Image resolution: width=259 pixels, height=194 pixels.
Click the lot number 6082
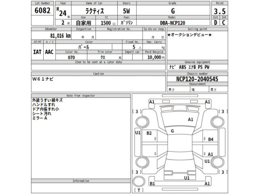point(42,11)
